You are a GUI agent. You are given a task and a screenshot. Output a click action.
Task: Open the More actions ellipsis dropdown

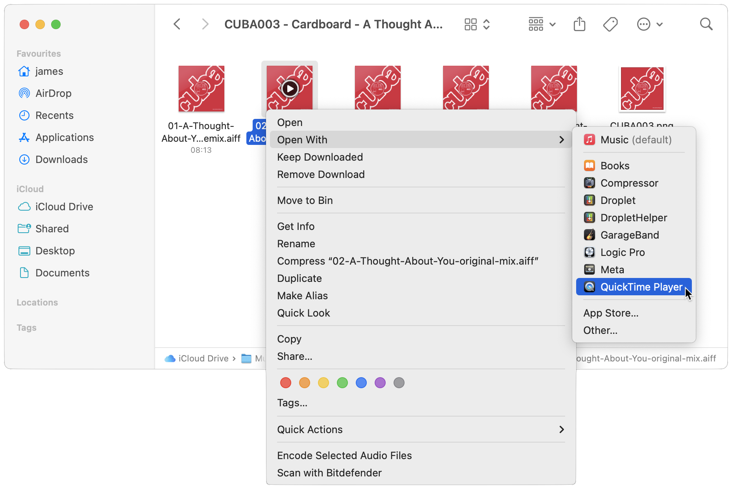click(x=650, y=24)
